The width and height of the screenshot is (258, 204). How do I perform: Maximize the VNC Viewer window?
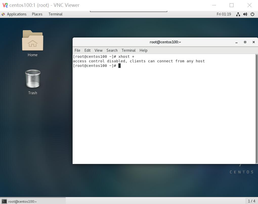(231, 5)
